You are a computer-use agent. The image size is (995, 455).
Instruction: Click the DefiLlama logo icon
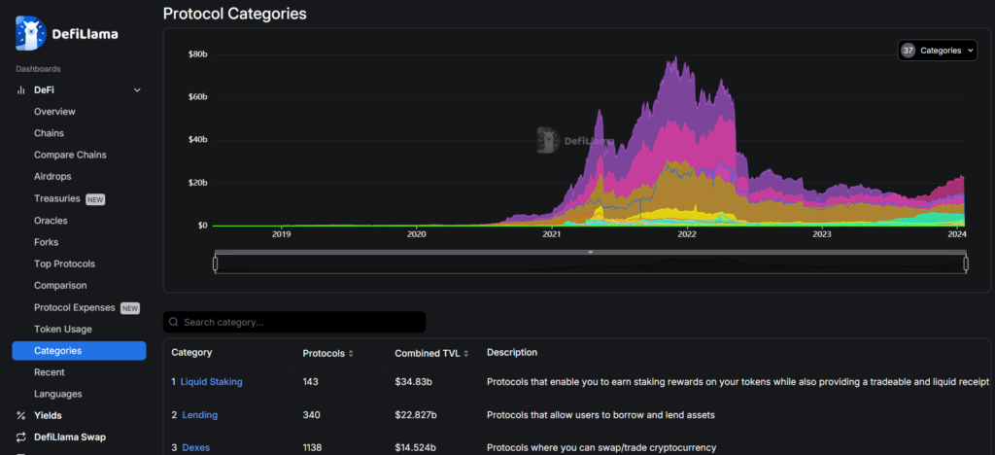[30, 33]
